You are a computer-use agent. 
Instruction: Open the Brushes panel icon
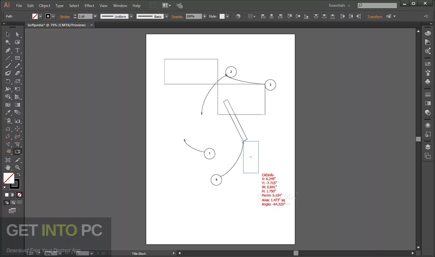click(428, 72)
